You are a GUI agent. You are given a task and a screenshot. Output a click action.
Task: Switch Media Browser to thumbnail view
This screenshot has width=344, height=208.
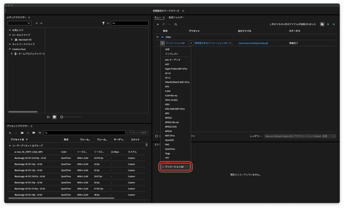[54, 117]
